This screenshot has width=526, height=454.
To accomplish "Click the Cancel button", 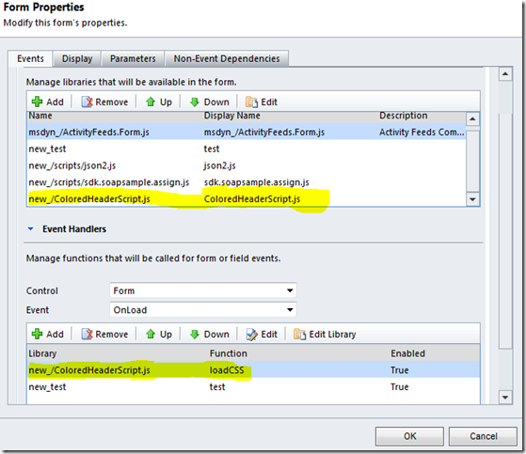I will [x=483, y=436].
